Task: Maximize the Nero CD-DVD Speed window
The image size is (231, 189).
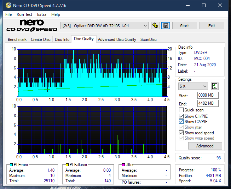Action: [204, 5]
